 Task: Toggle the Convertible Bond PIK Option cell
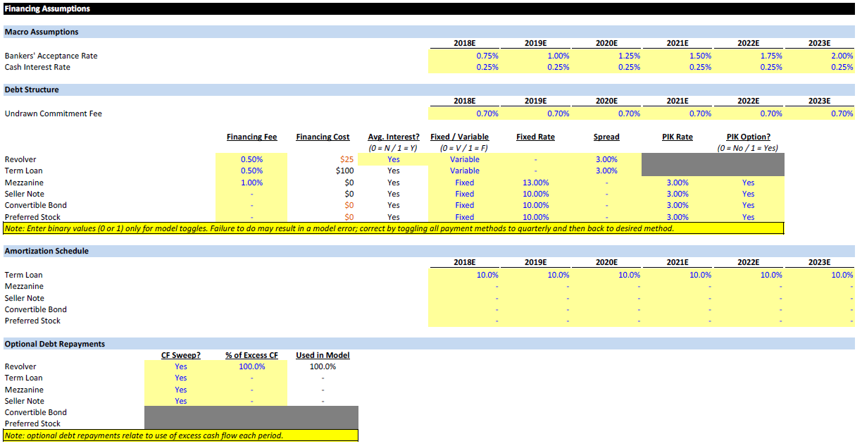click(x=748, y=205)
